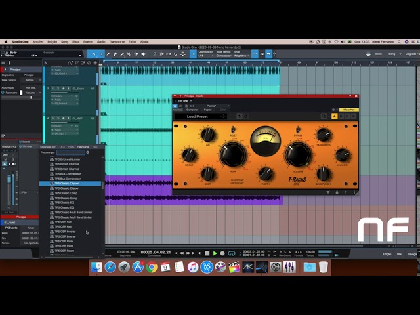The image size is (420, 315).
Task: Flip the RESET switch on T-RackS One
Action: 233,130
